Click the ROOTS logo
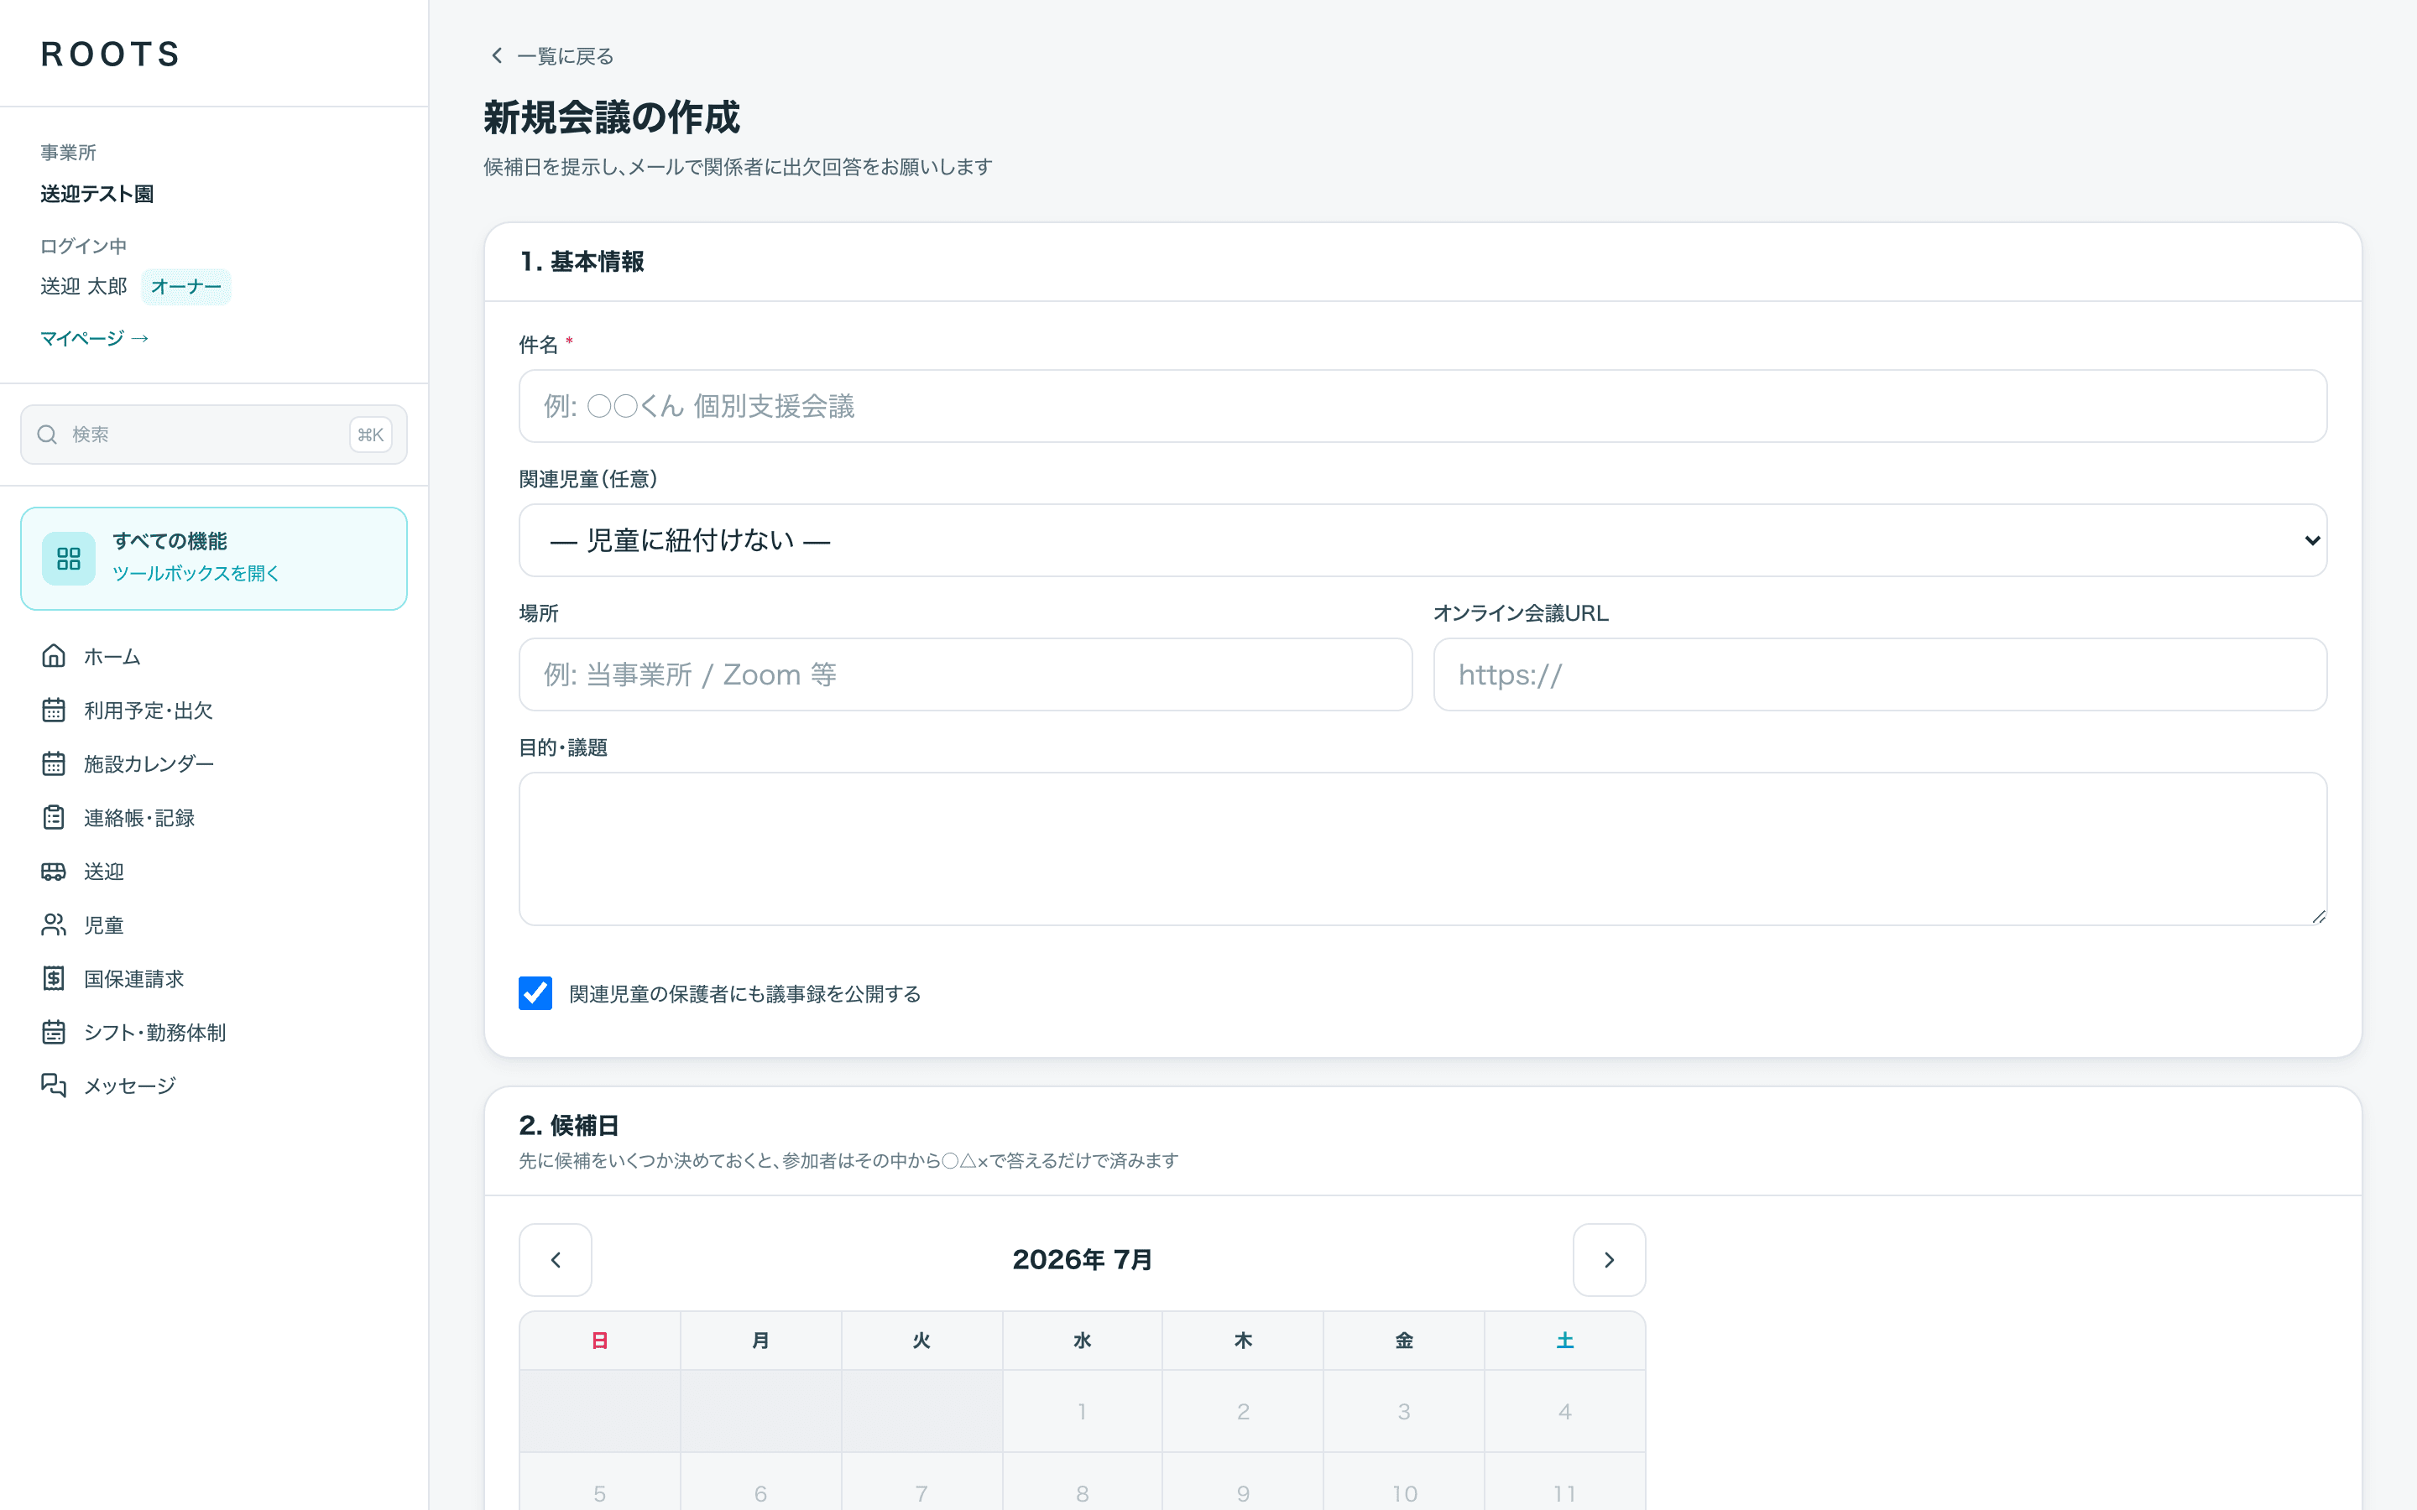The image size is (2417, 1510). 111,54
